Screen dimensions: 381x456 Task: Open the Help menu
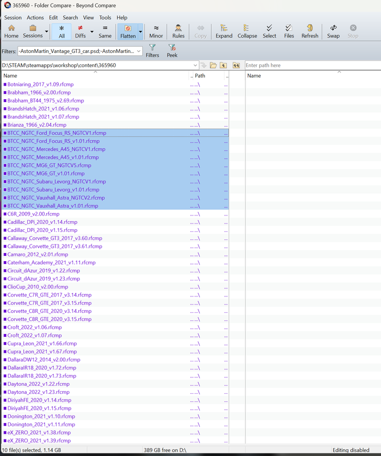coord(122,18)
